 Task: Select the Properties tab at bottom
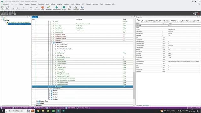[x=146, y=106]
